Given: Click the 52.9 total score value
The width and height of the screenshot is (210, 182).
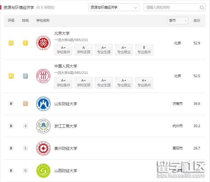Looking at the screenshot, I should point(197,43).
